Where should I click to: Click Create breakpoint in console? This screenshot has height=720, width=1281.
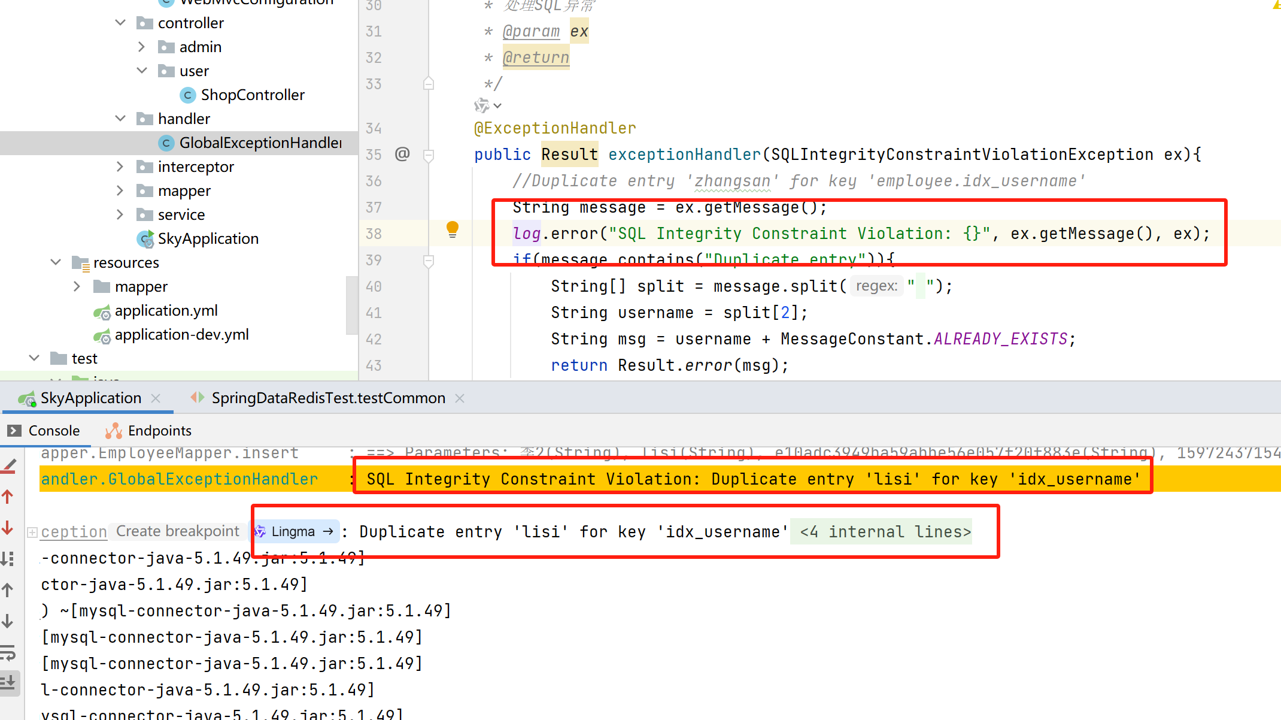click(177, 531)
